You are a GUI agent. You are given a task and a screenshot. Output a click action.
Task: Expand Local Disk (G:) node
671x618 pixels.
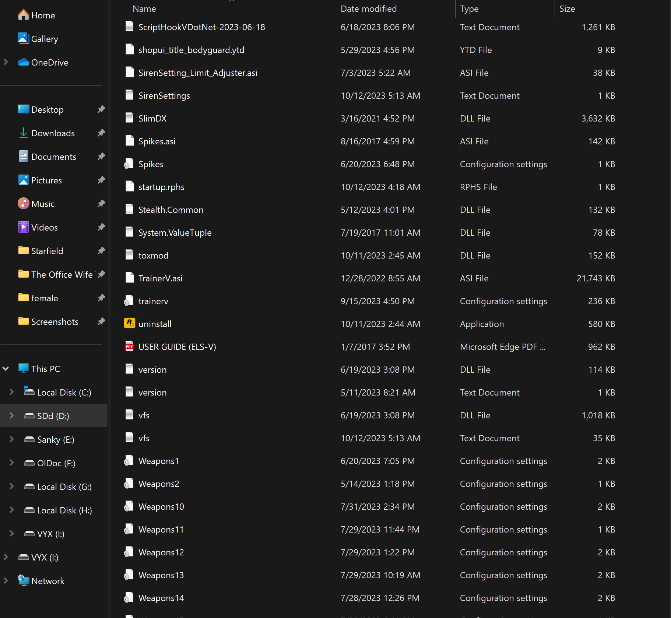12,487
